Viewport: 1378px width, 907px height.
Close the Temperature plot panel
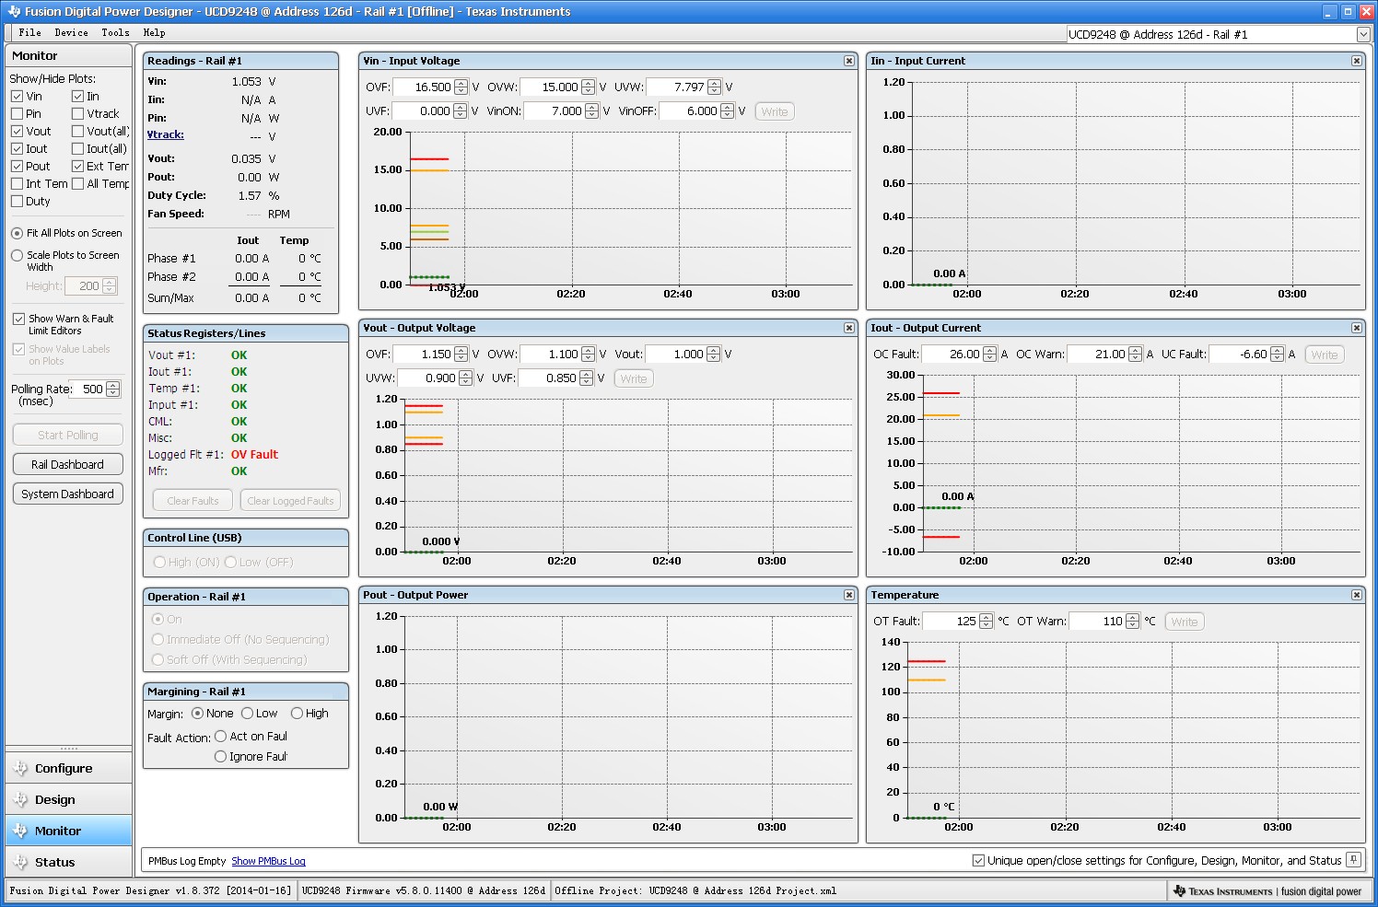pos(1357,595)
